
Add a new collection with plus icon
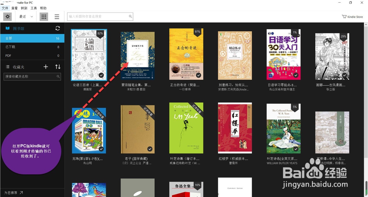point(46,67)
